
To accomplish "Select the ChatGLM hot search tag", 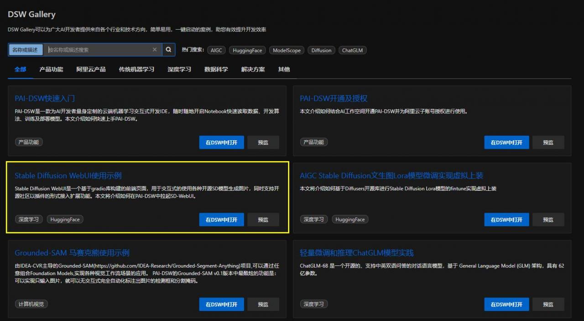I will tap(352, 50).
